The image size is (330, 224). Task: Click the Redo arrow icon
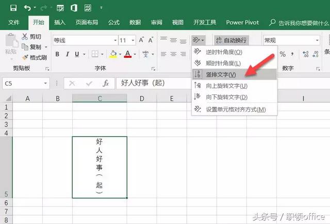coord(43,8)
